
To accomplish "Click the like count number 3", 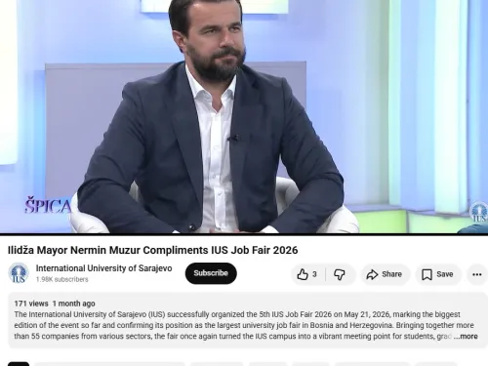I will [314, 274].
